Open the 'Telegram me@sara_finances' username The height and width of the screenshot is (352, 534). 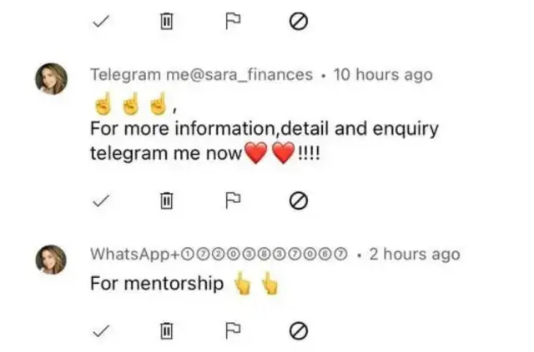(x=201, y=75)
